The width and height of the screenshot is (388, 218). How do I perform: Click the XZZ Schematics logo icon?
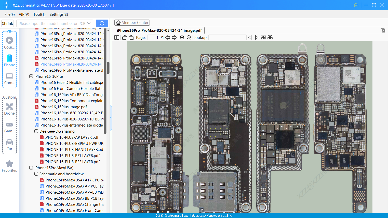point(6,5)
